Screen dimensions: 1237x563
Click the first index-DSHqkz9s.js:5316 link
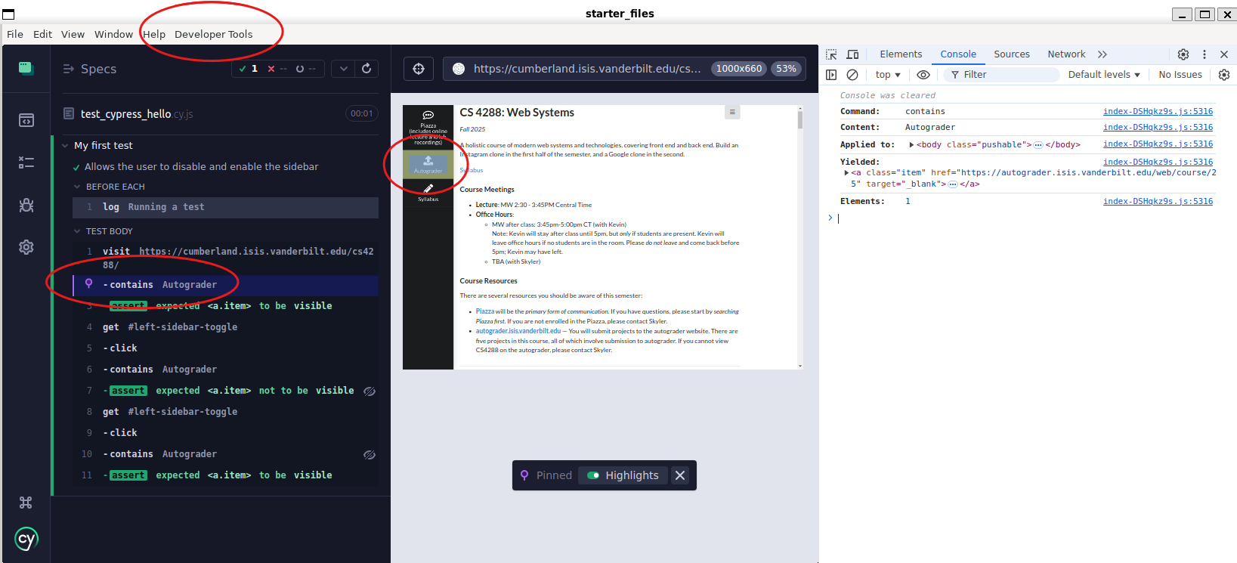coord(1158,112)
